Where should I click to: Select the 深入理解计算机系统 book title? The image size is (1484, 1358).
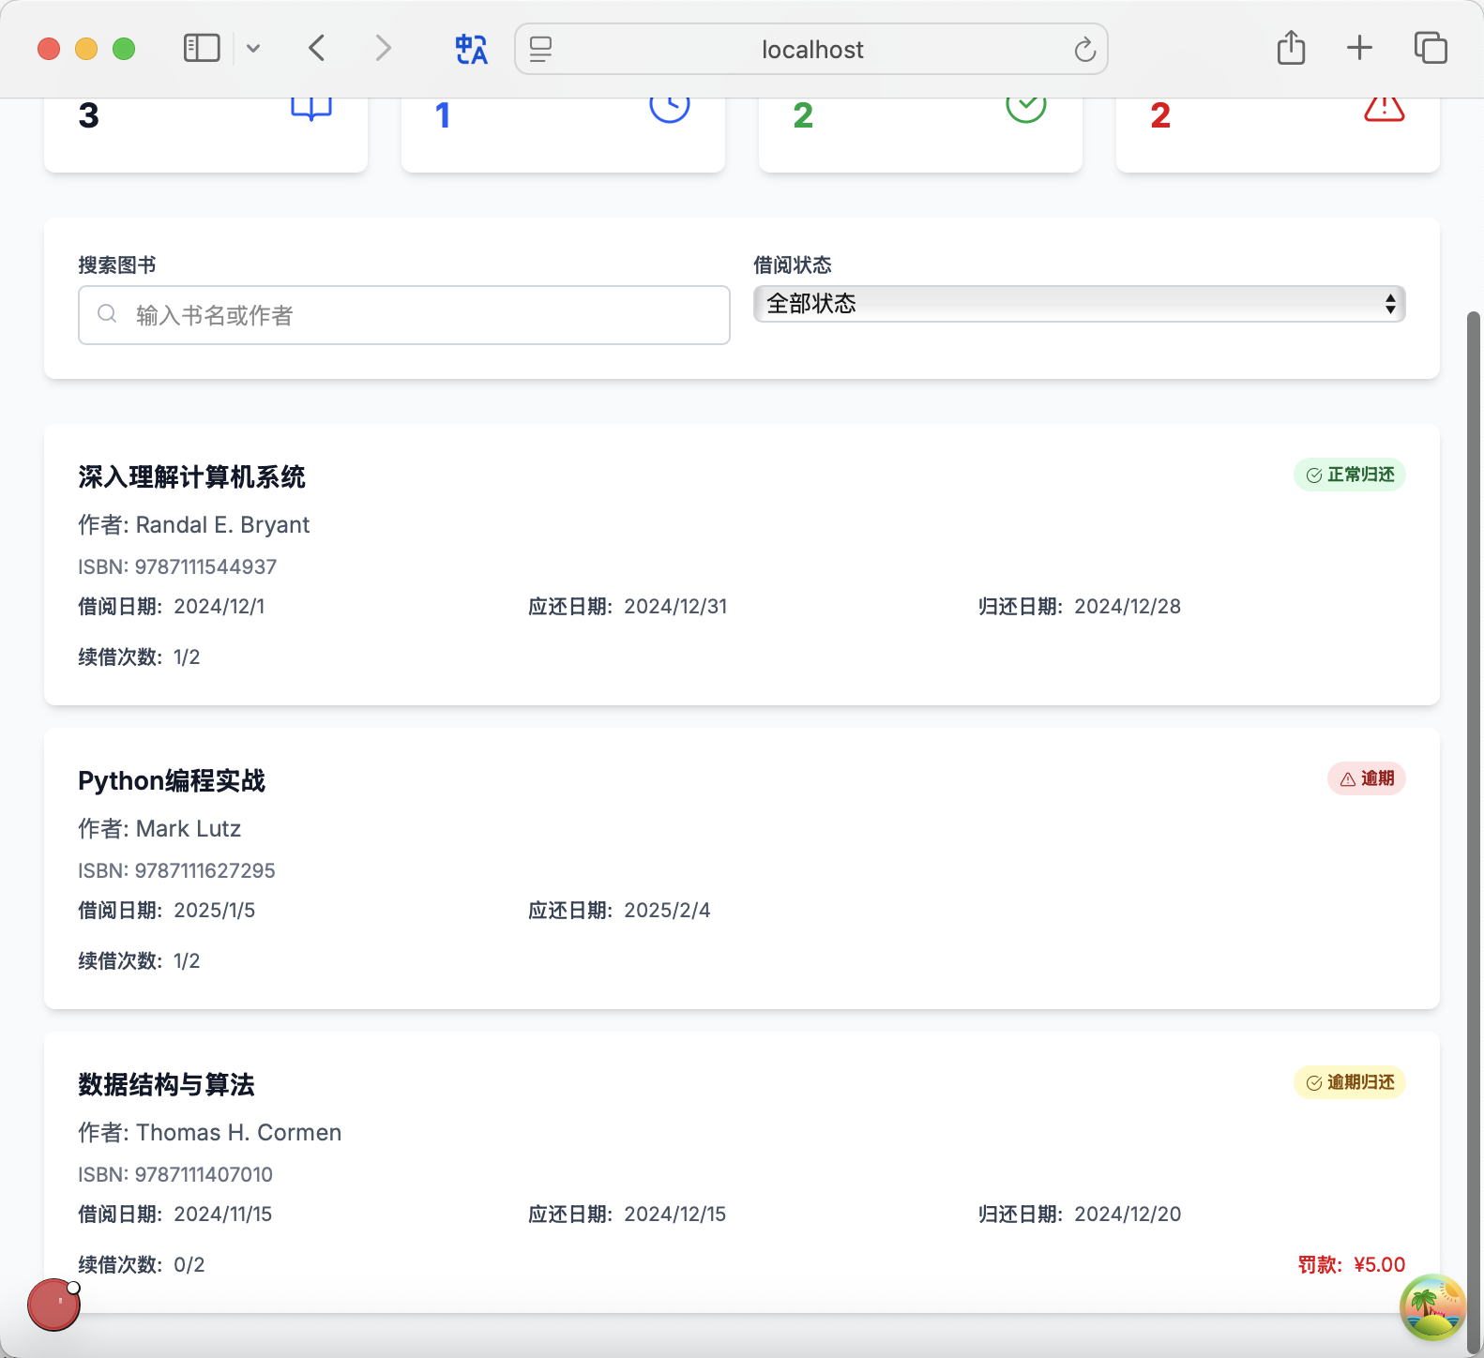pos(191,477)
